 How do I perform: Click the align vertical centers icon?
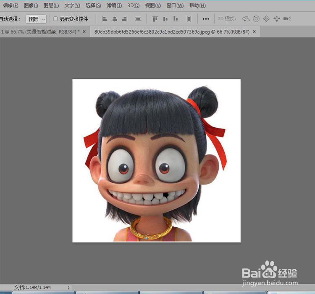click(x=165, y=19)
